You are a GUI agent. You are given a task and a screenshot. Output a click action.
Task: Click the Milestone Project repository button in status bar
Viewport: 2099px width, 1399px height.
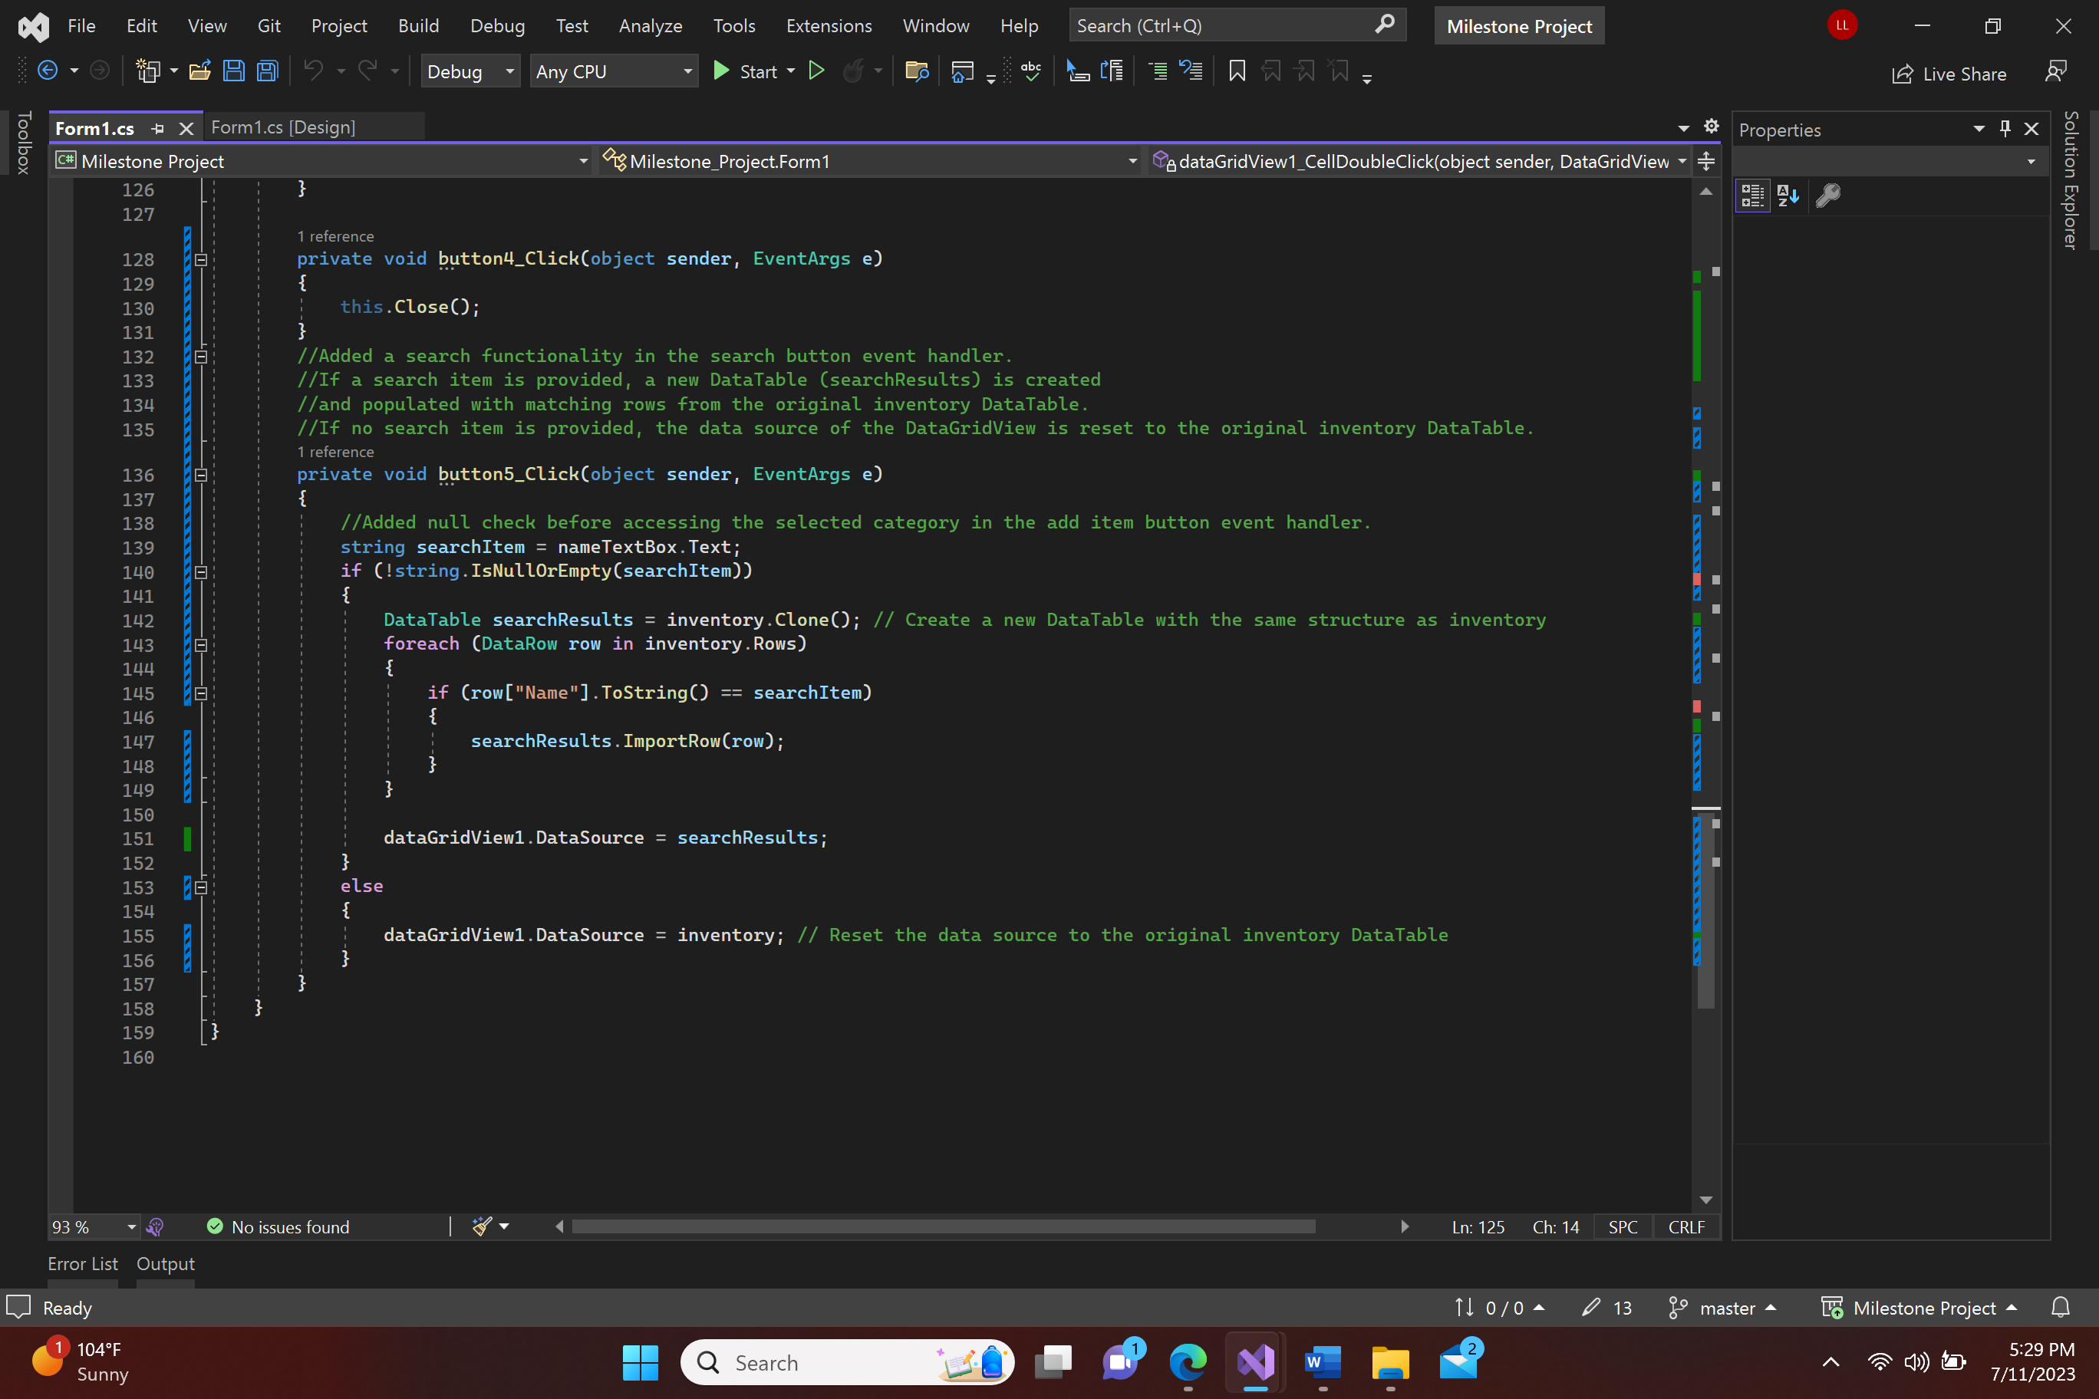(x=1918, y=1308)
